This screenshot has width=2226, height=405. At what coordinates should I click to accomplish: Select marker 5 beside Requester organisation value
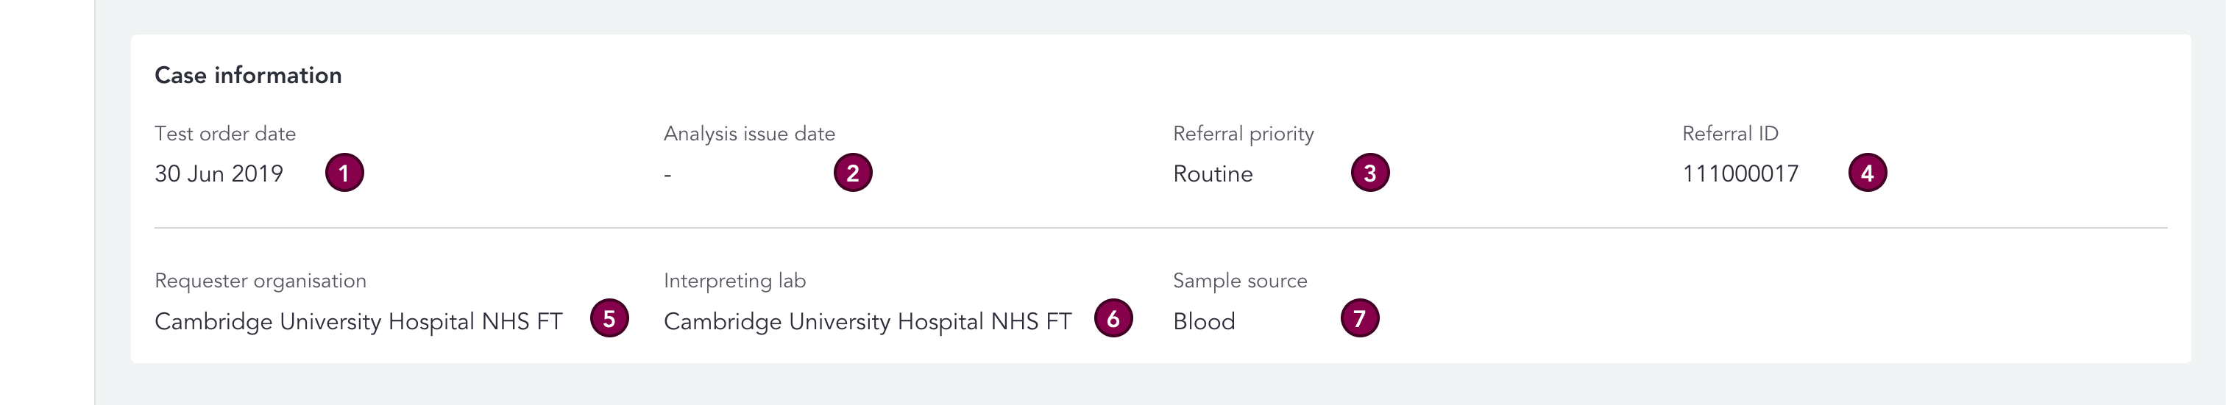pos(609,319)
